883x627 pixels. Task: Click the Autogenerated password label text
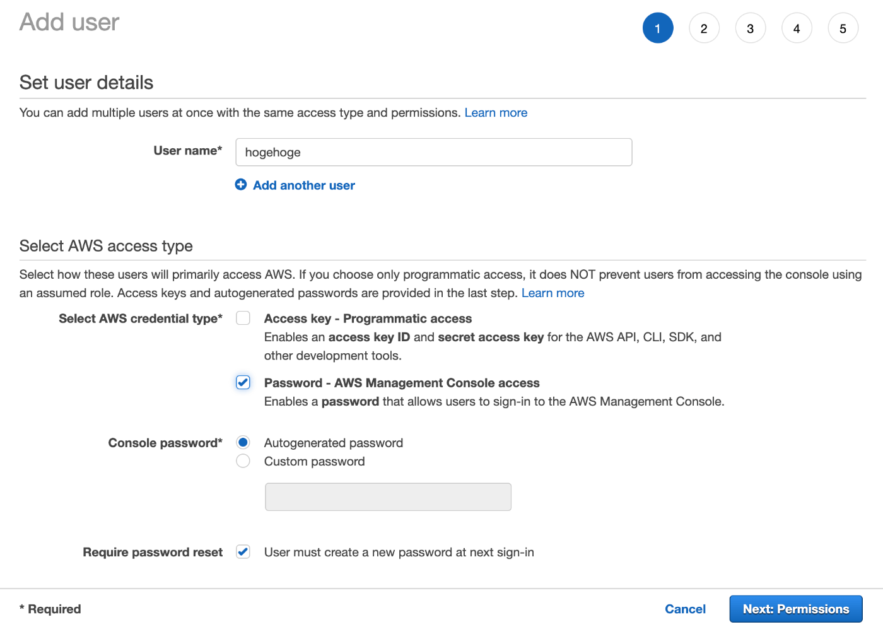334,443
